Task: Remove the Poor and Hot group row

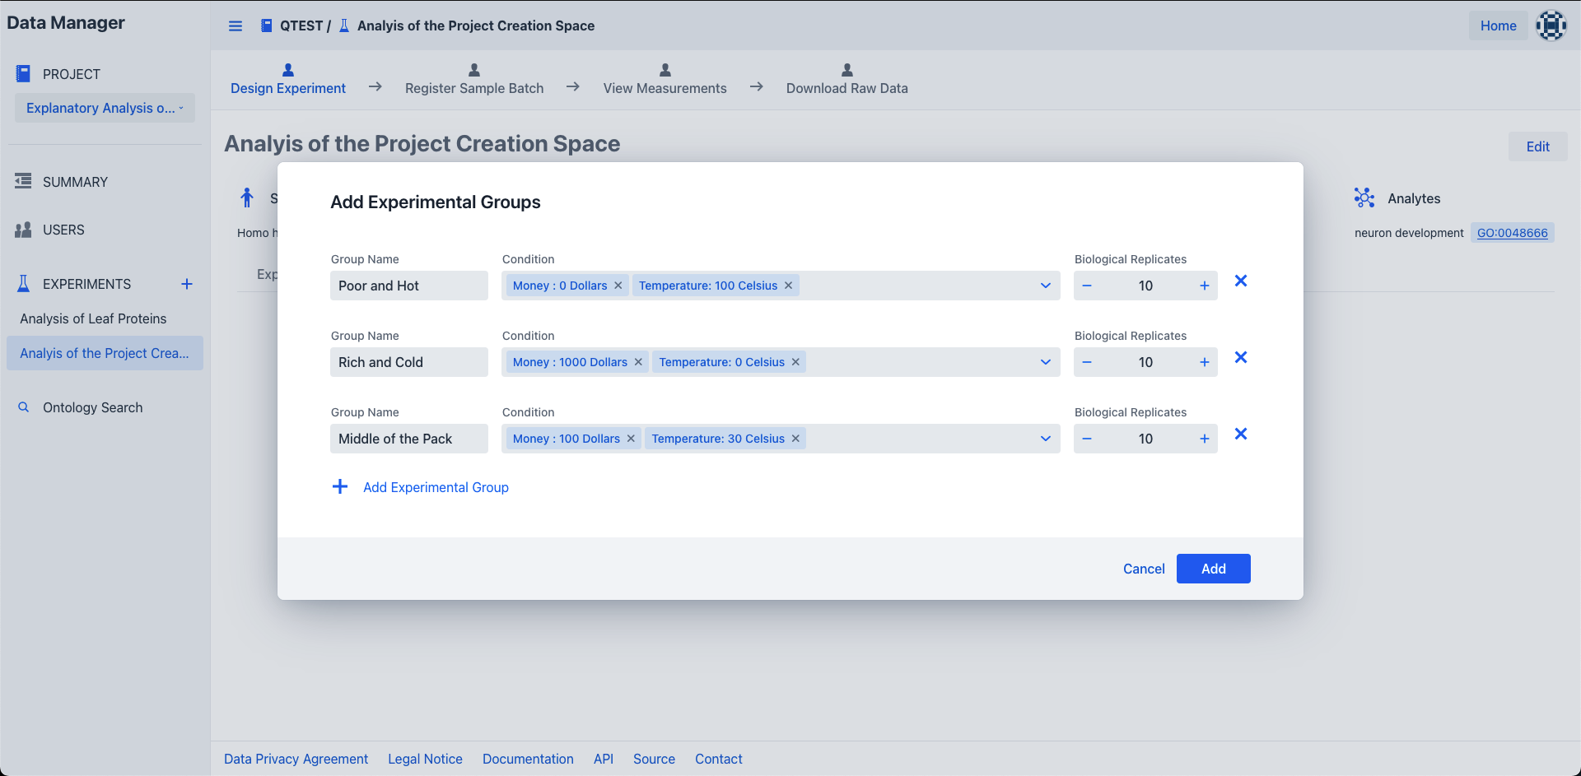Action: 1241,281
